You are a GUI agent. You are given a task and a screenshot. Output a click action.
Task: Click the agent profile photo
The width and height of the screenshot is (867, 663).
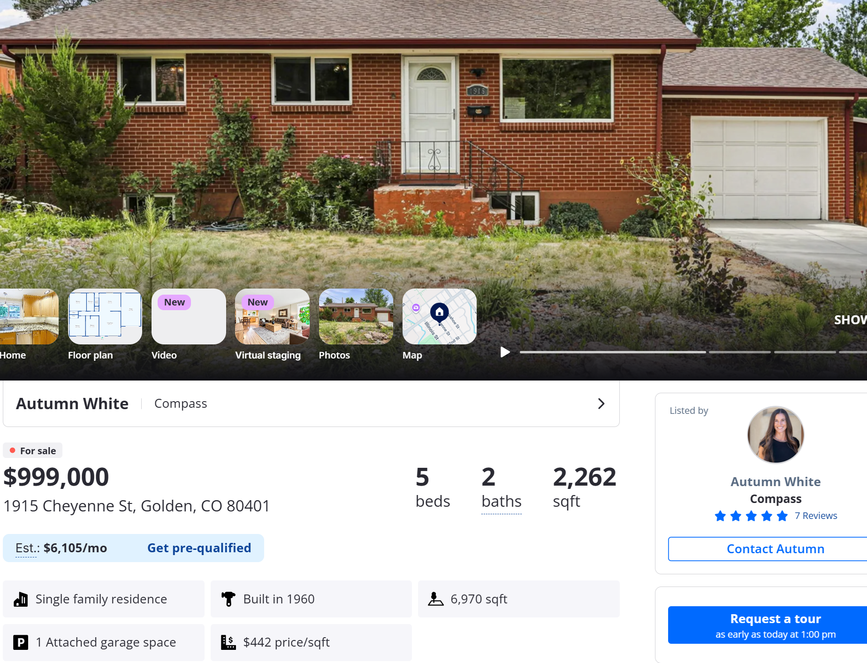(x=776, y=434)
